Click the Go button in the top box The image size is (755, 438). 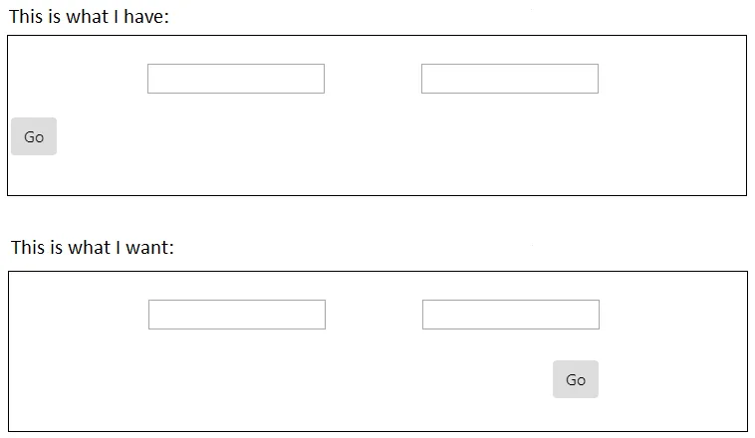click(x=34, y=136)
